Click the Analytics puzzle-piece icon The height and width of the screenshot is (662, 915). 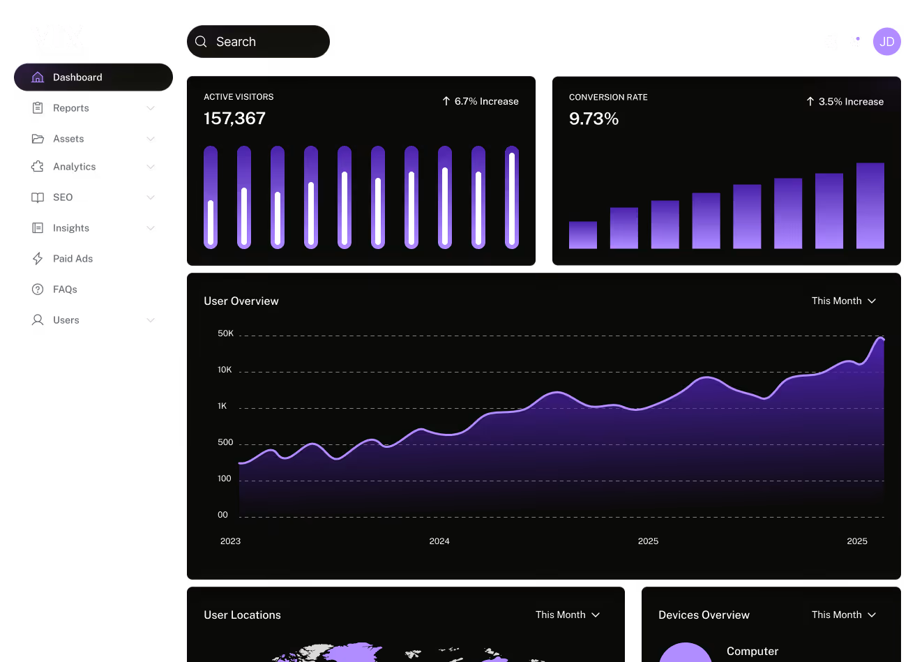click(x=38, y=167)
